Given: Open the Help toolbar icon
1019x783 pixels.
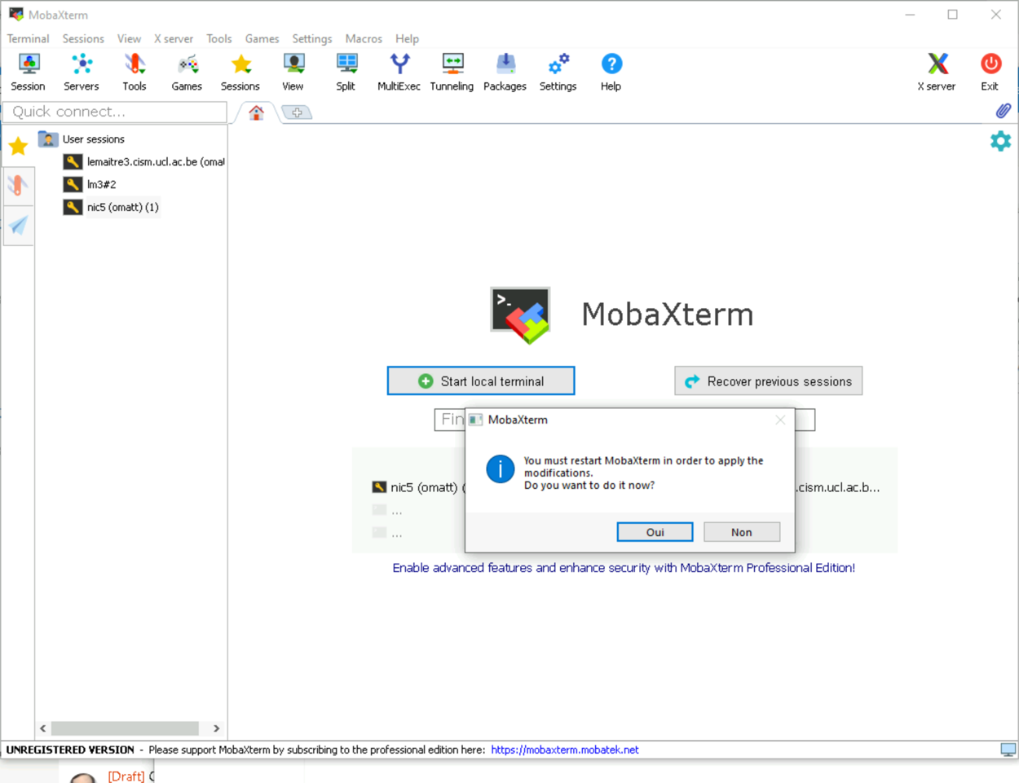Looking at the screenshot, I should pyautogui.click(x=611, y=72).
